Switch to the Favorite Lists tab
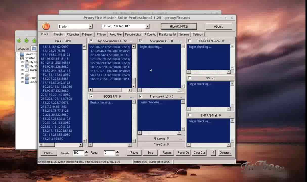 pyautogui.click(x=133, y=34)
